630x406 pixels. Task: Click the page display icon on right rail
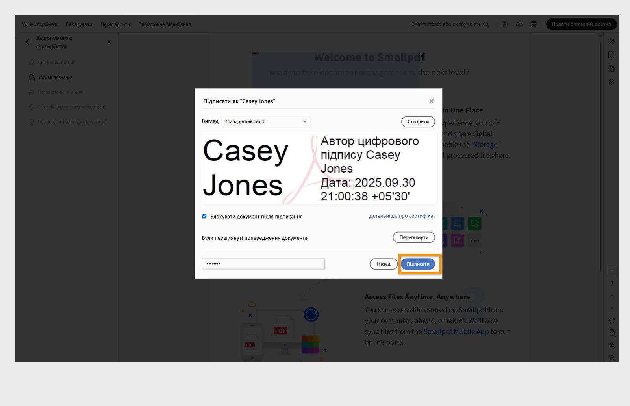612,333
